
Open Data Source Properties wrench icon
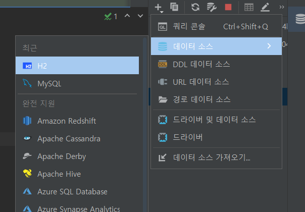212,8
